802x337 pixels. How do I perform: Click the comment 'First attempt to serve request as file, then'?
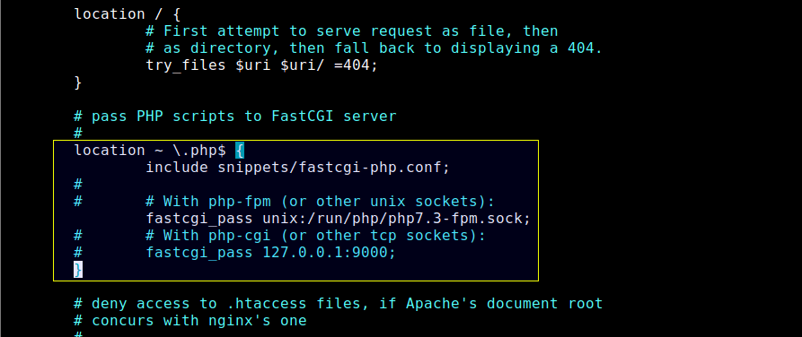(351, 31)
